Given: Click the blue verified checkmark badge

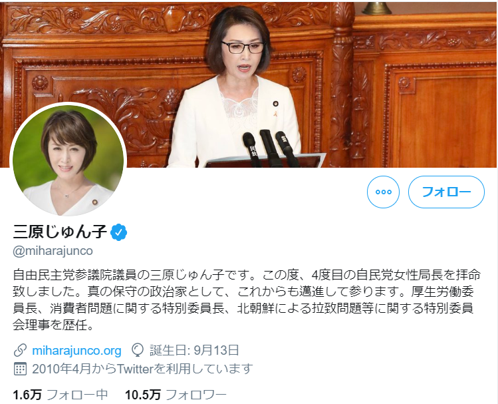Looking at the screenshot, I should tap(118, 232).
